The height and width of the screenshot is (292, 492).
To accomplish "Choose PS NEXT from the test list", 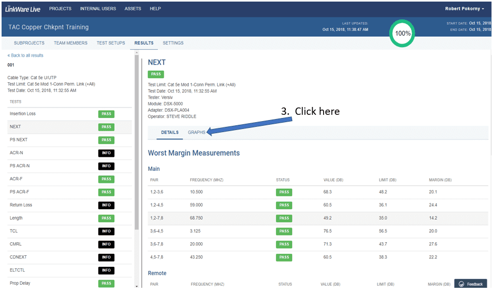I will pyautogui.click(x=18, y=140).
